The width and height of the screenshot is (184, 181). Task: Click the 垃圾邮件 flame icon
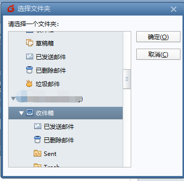(29, 84)
